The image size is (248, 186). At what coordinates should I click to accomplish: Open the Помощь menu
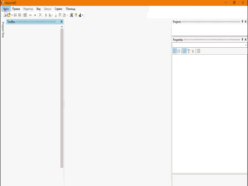click(71, 9)
